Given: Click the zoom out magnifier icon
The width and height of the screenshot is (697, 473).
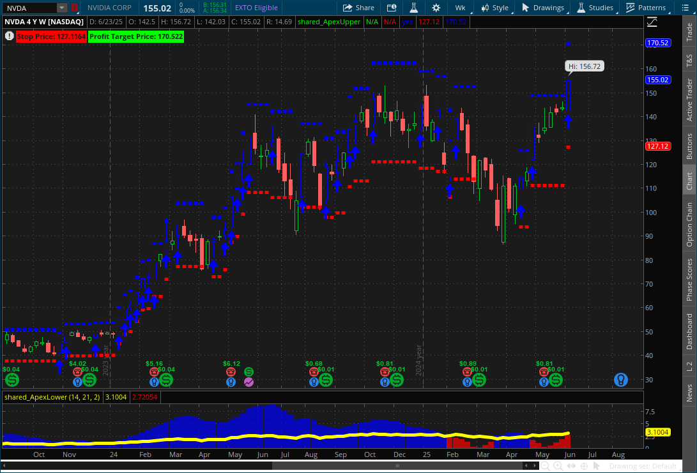Looking at the screenshot, I should pyautogui.click(x=546, y=466).
